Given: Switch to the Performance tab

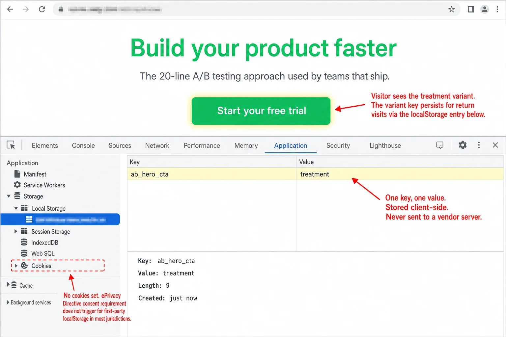Looking at the screenshot, I should pos(202,145).
